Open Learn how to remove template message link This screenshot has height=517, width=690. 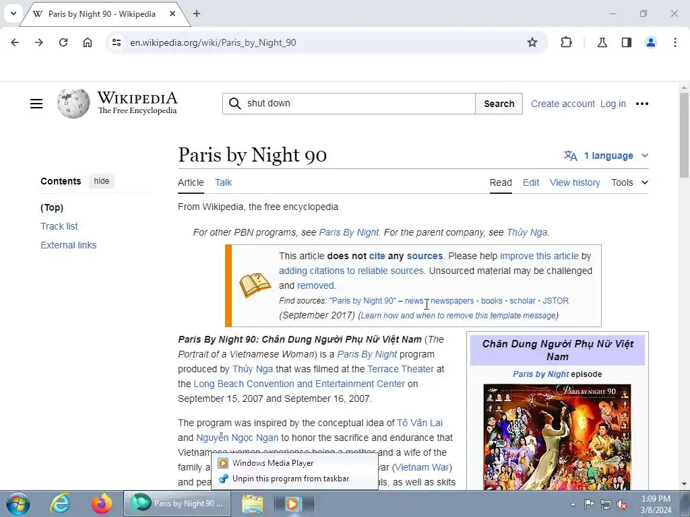[458, 316]
